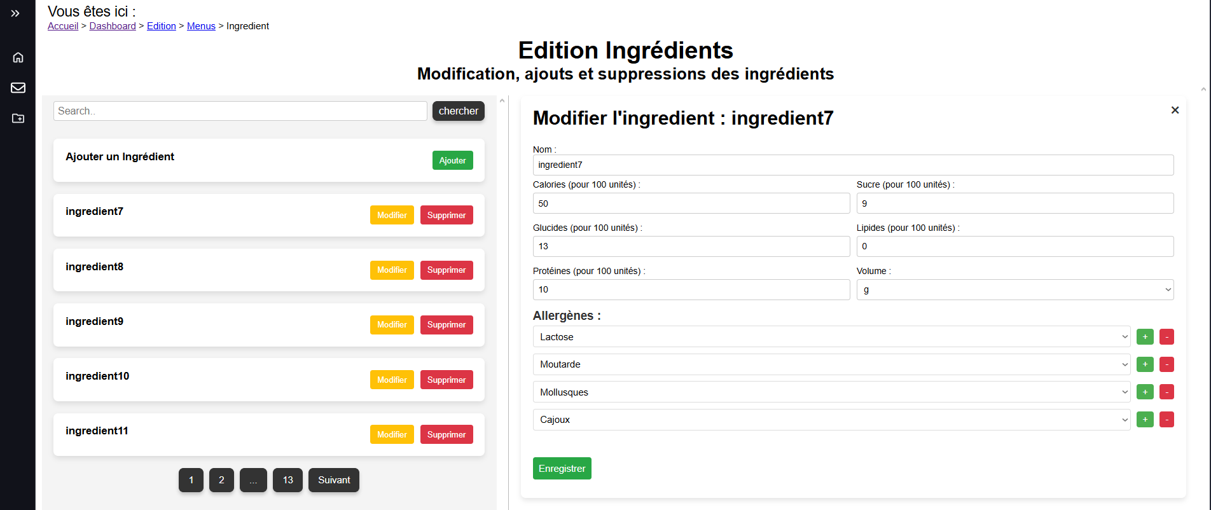Close the Modifier l'ingredient panel

1175,110
